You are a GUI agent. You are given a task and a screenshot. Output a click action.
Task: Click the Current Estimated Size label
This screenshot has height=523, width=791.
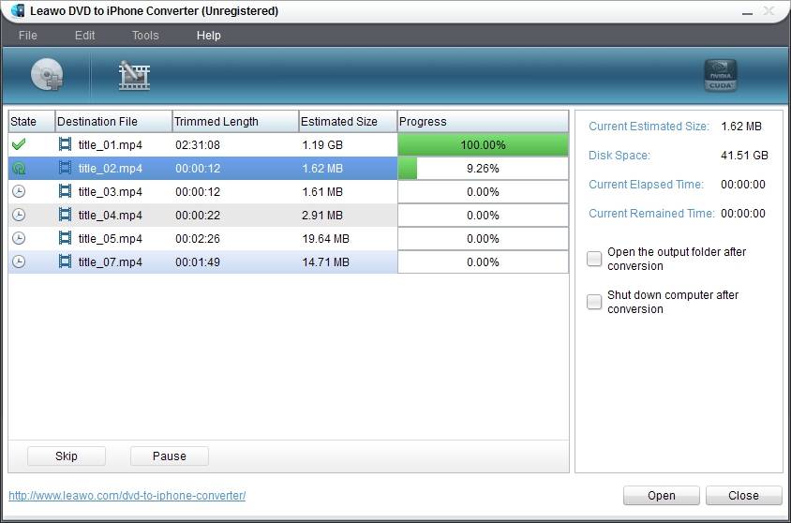coord(649,127)
